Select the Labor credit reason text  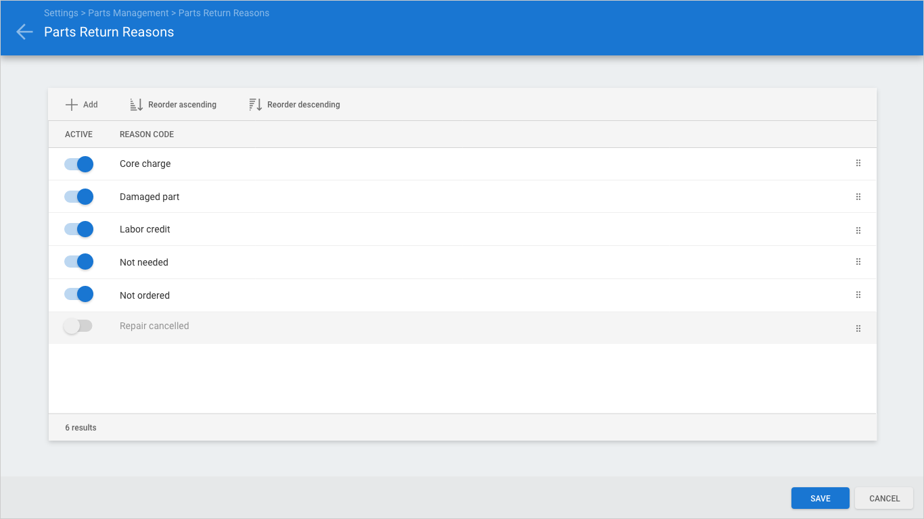[145, 230]
